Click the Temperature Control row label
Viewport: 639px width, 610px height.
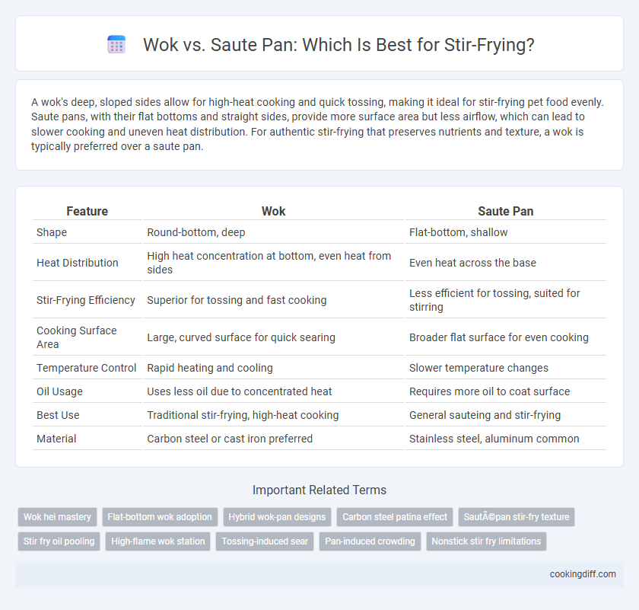pos(87,368)
